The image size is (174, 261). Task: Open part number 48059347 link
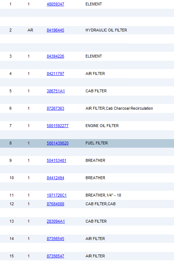point(55,4)
